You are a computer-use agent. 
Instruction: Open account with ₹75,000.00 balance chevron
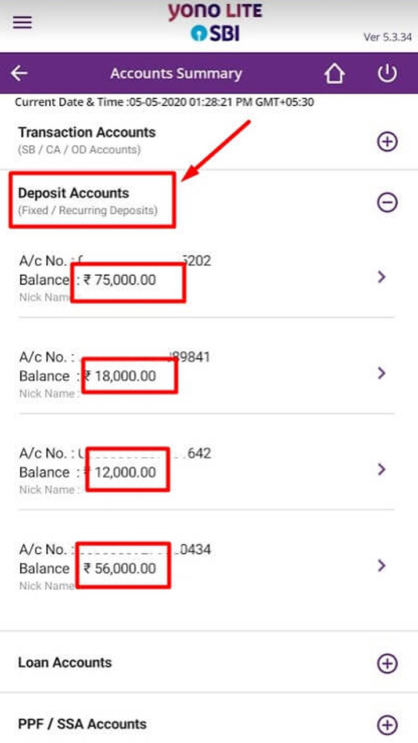(381, 277)
